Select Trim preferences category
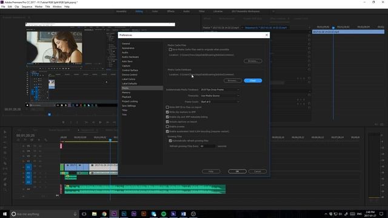 tap(124, 114)
